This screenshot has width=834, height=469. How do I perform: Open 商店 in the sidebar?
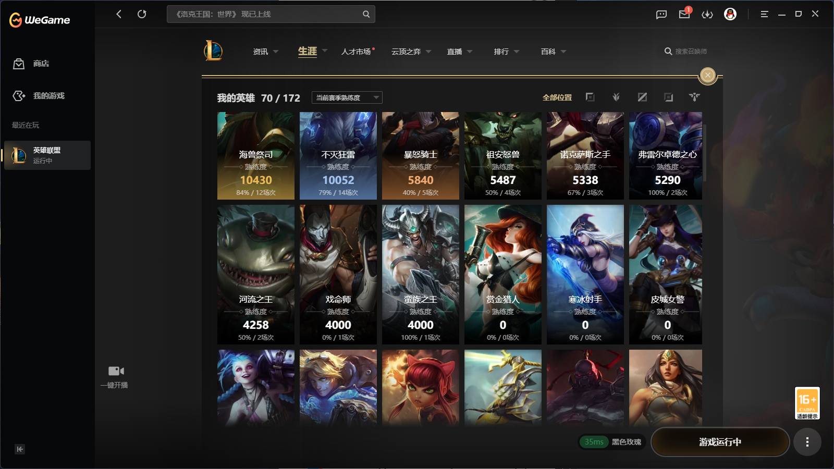coord(31,64)
